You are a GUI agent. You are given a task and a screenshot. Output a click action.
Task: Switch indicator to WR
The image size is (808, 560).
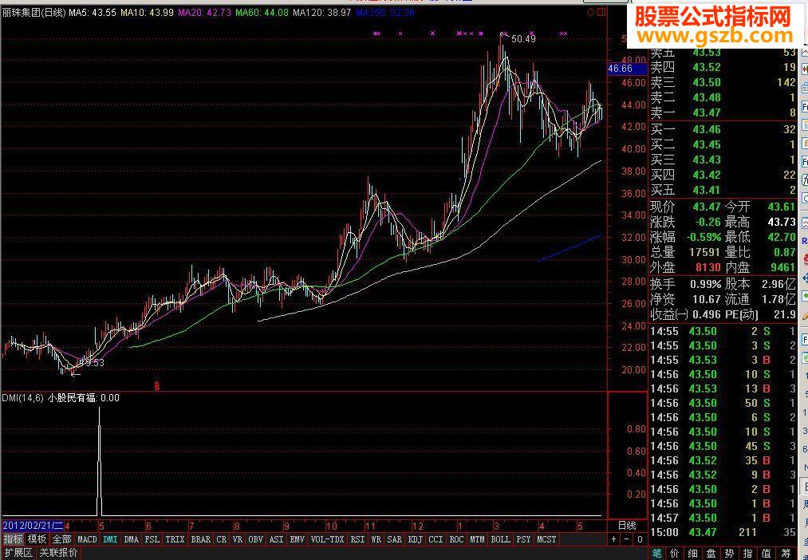point(376,539)
